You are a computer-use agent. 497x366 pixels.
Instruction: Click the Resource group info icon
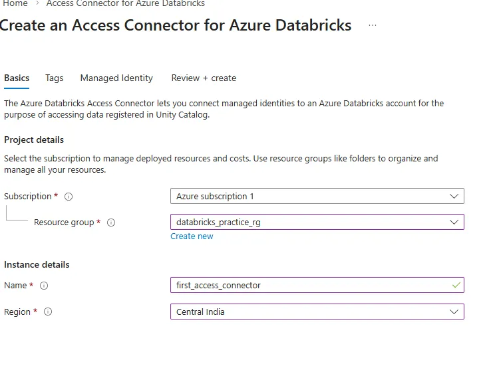click(111, 223)
